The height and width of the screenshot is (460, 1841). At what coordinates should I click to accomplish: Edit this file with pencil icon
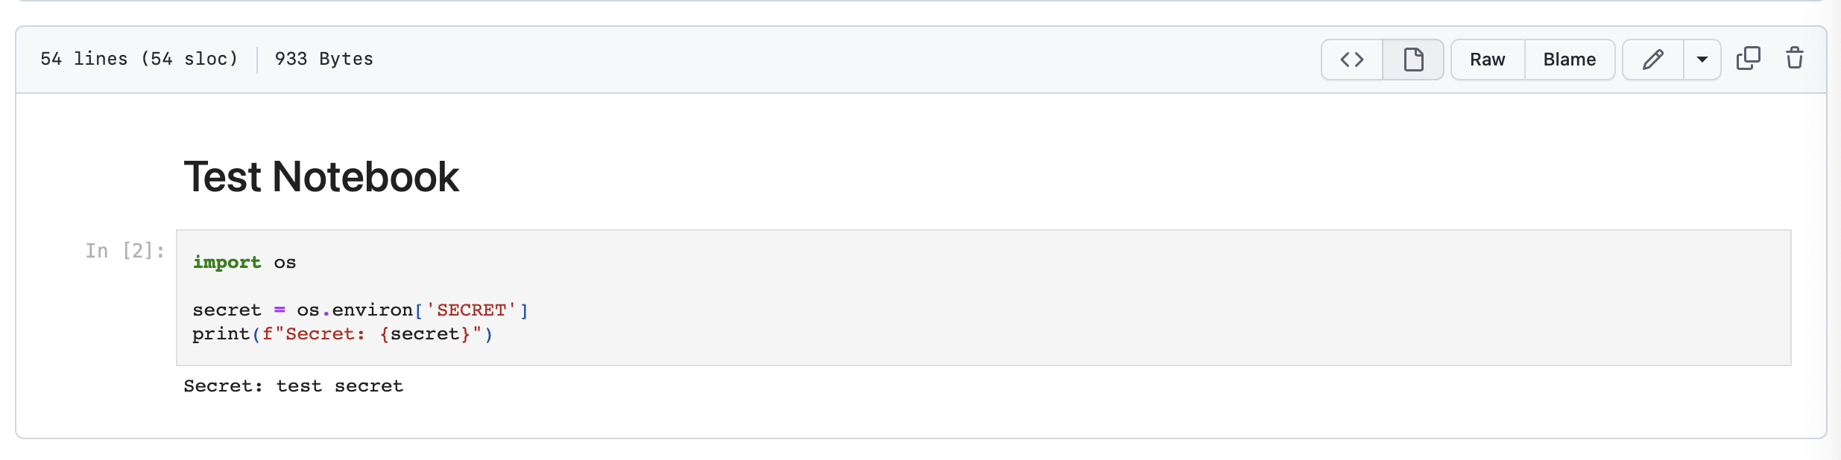click(1652, 60)
